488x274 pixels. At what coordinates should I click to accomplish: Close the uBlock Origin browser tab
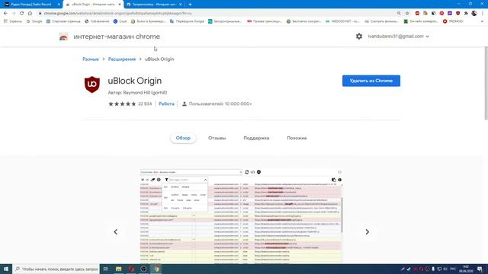pyautogui.click(x=120, y=5)
